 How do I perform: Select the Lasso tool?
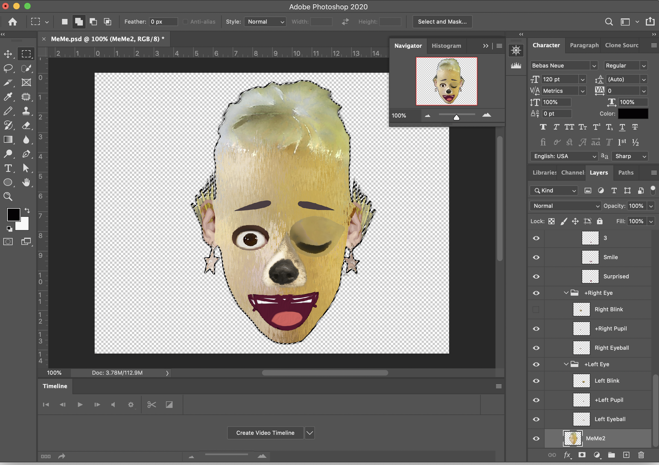click(x=8, y=68)
